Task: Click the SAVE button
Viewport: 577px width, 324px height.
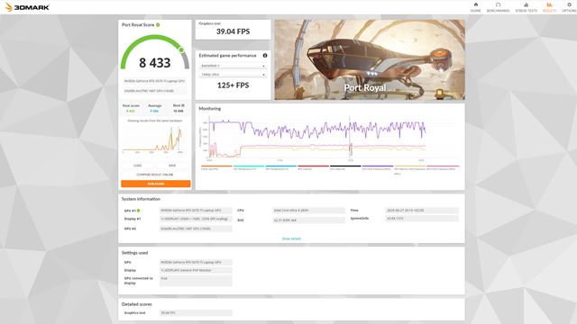Action: (x=172, y=166)
